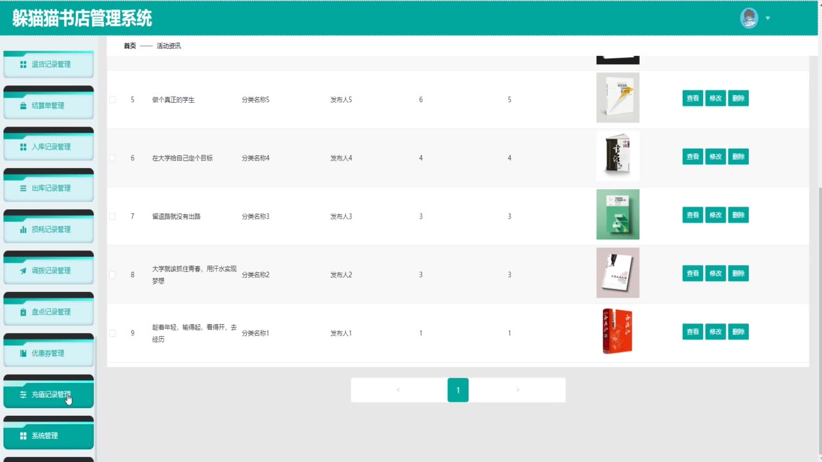Click 删除 for 做个真正的学生
Image resolution: width=822 pixels, height=462 pixels.
point(739,98)
